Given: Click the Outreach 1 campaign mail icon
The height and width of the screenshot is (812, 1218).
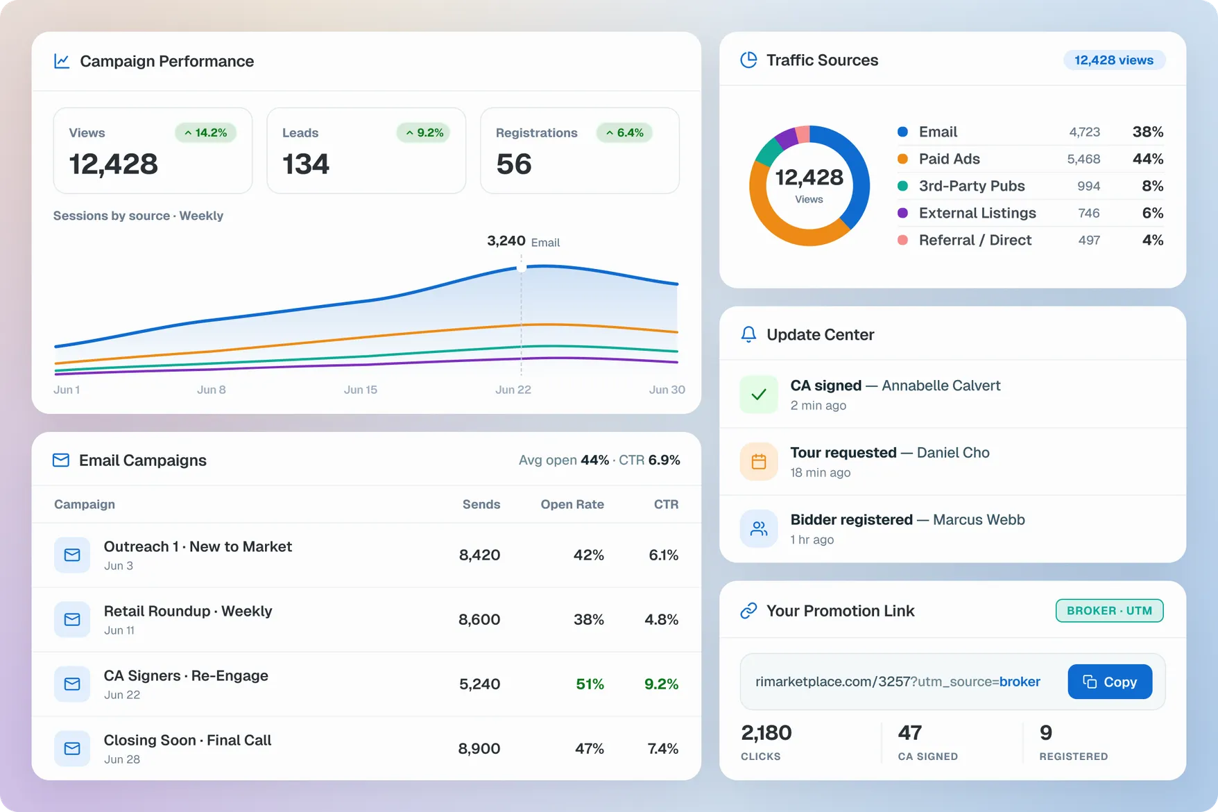Looking at the screenshot, I should (72, 555).
